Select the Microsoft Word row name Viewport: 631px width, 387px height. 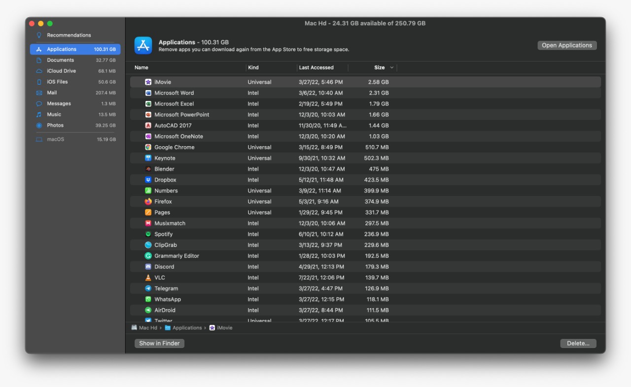[174, 93]
